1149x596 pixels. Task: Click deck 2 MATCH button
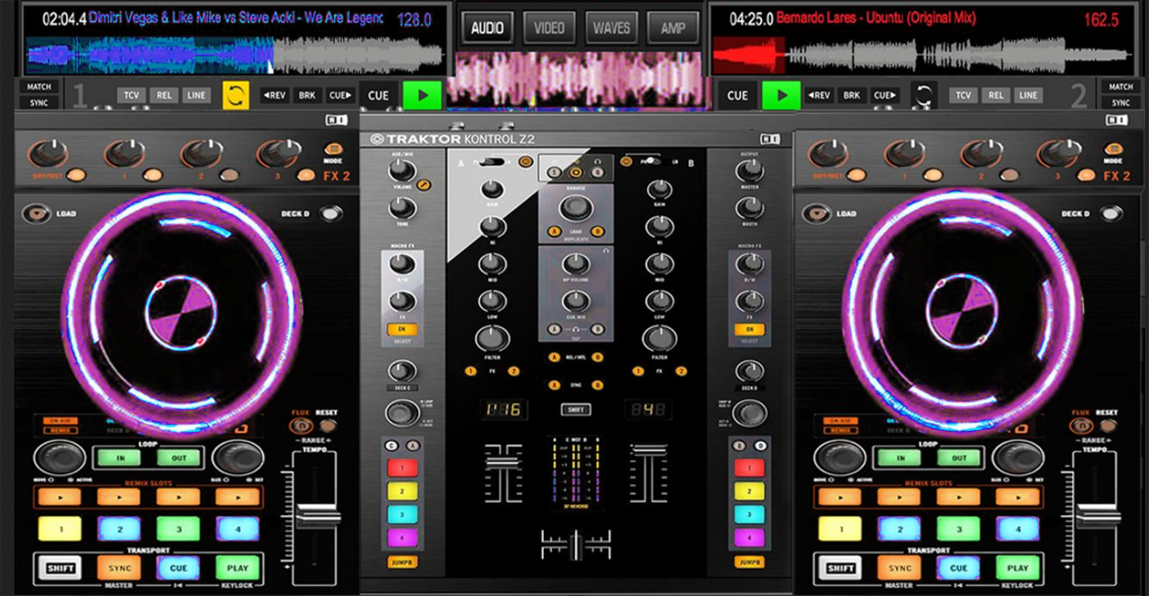click(x=1121, y=87)
